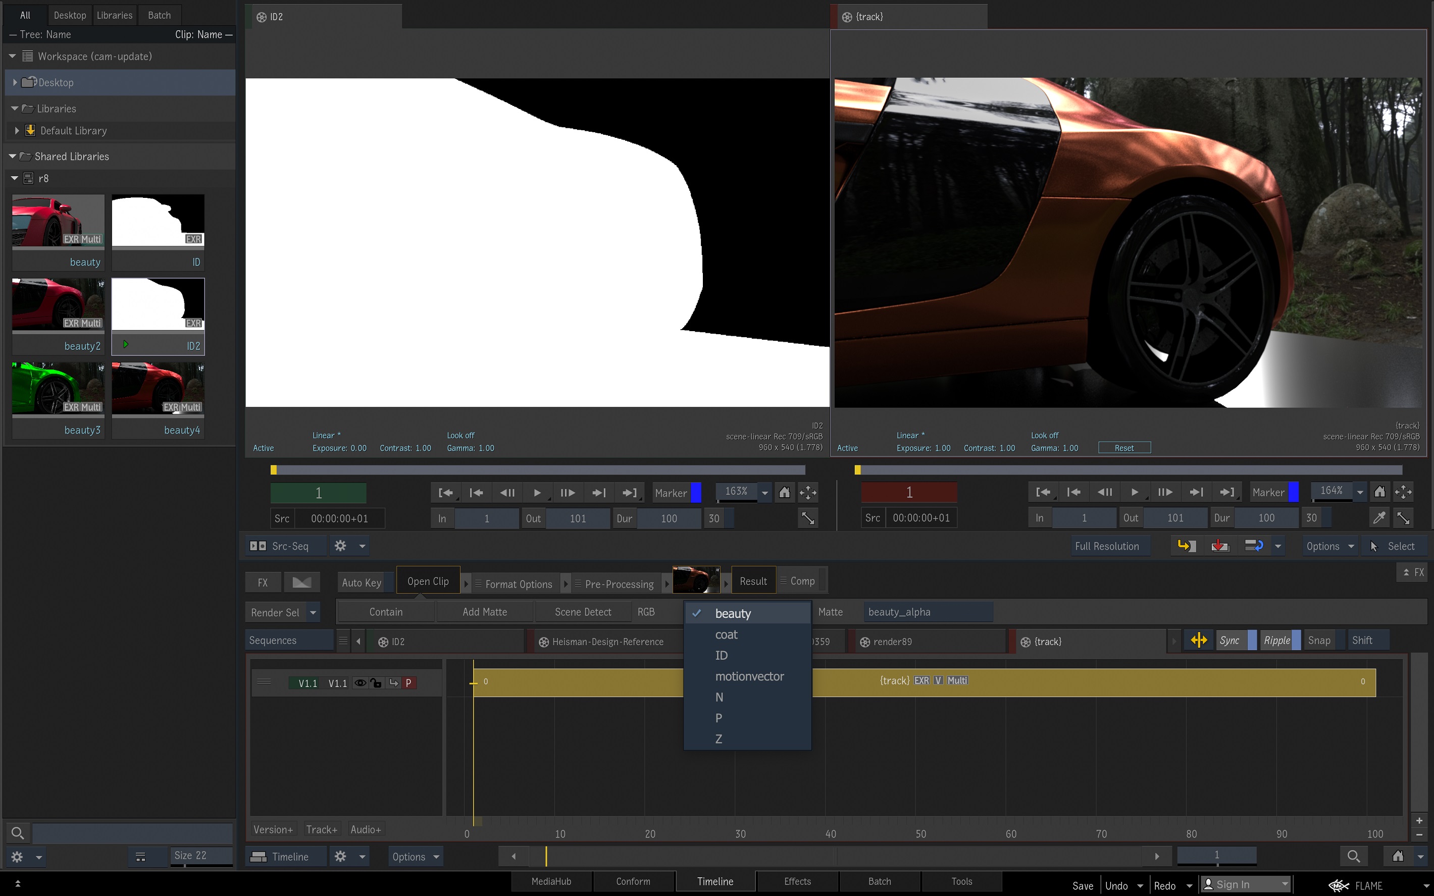This screenshot has width=1434, height=896.
Task: Switch to the Effects tab
Action: pyautogui.click(x=797, y=881)
